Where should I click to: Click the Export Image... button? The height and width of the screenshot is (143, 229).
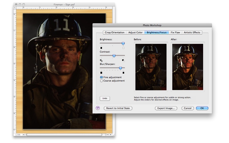166,108
